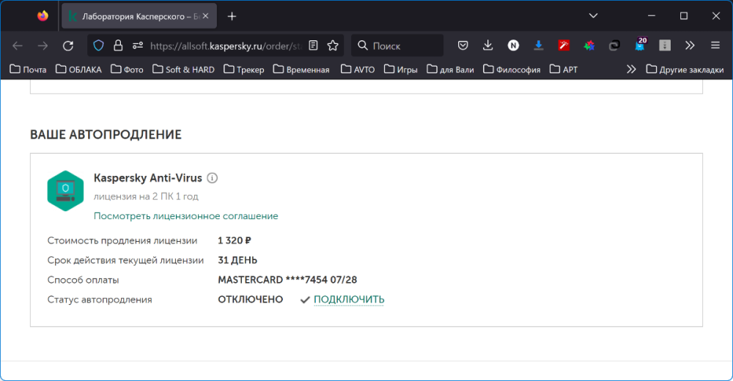Click the dark square extension icon
This screenshot has height=381, width=733.
click(614, 45)
